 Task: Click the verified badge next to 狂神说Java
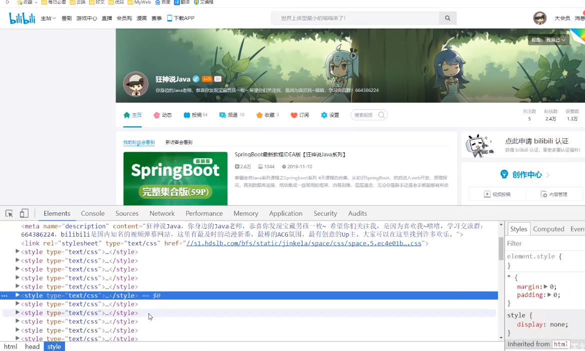pyautogui.click(x=196, y=79)
